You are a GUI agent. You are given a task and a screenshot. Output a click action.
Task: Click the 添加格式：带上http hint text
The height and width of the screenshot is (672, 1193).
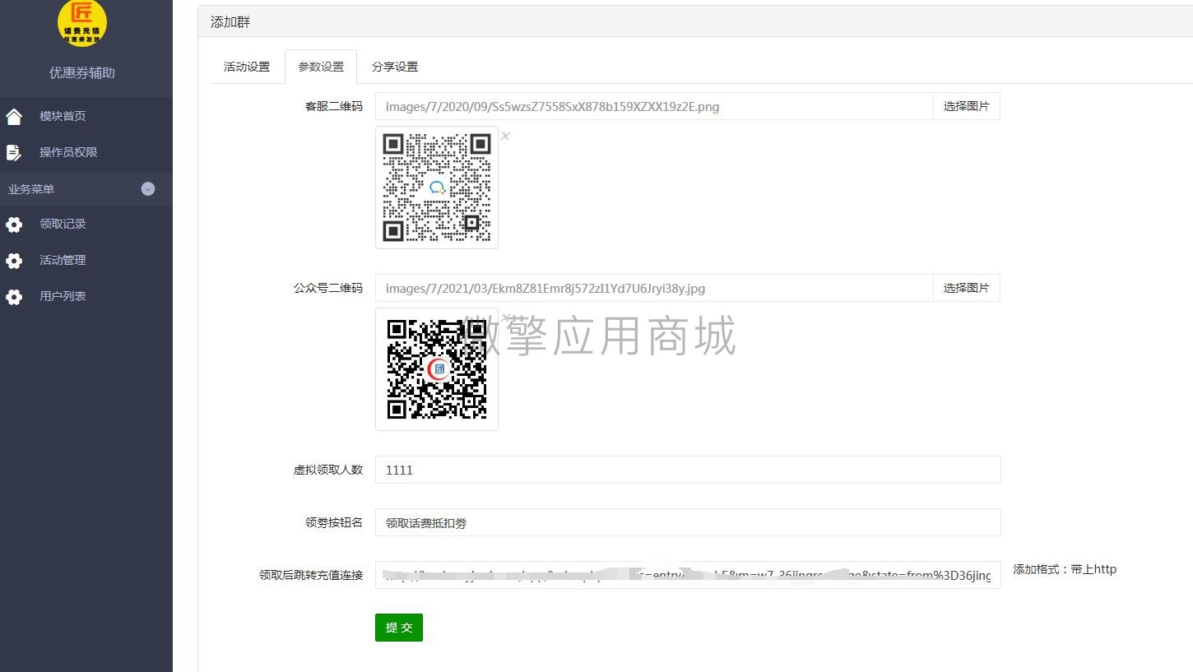pos(1065,569)
